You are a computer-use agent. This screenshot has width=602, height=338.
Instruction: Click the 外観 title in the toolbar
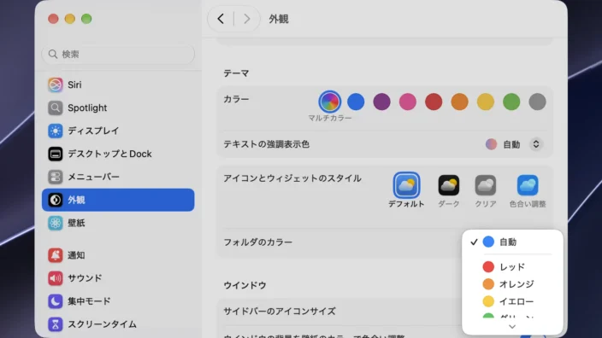click(279, 19)
